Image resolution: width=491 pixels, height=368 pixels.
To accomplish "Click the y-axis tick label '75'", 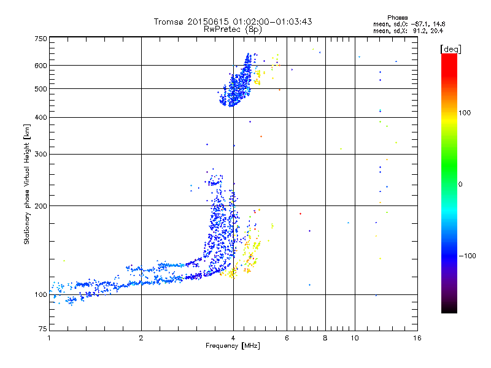I will [x=43, y=329].
